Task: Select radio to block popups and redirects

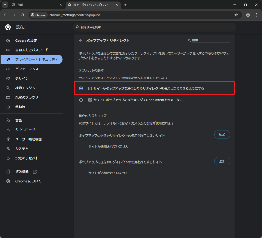Action: pyautogui.click(x=81, y=100)
